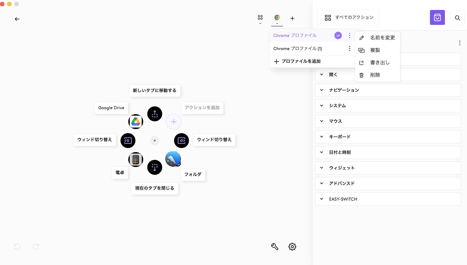Click the pencil icon next to 名前を変更
Viewport: 467px width, 265px height.
pyautogui.click(x=361, y=38)
